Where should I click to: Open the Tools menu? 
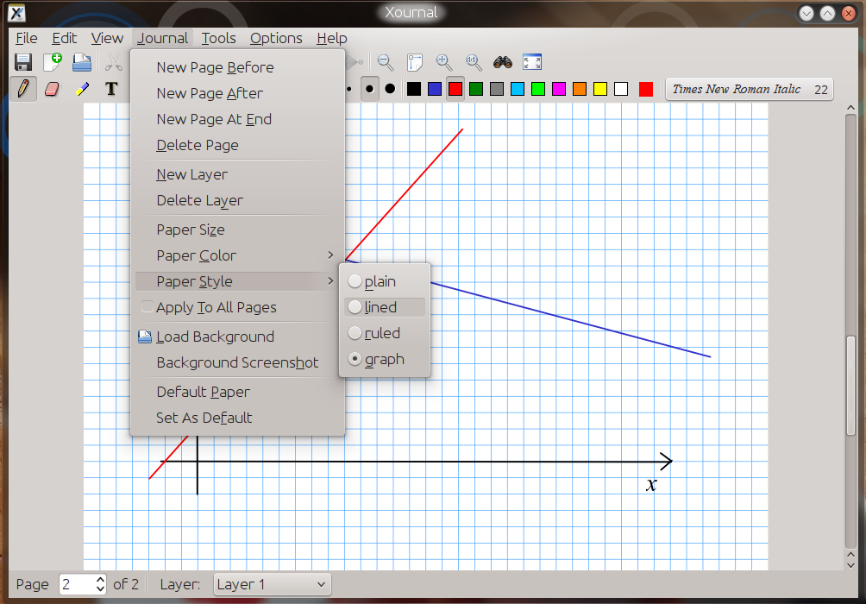(218, 38)
